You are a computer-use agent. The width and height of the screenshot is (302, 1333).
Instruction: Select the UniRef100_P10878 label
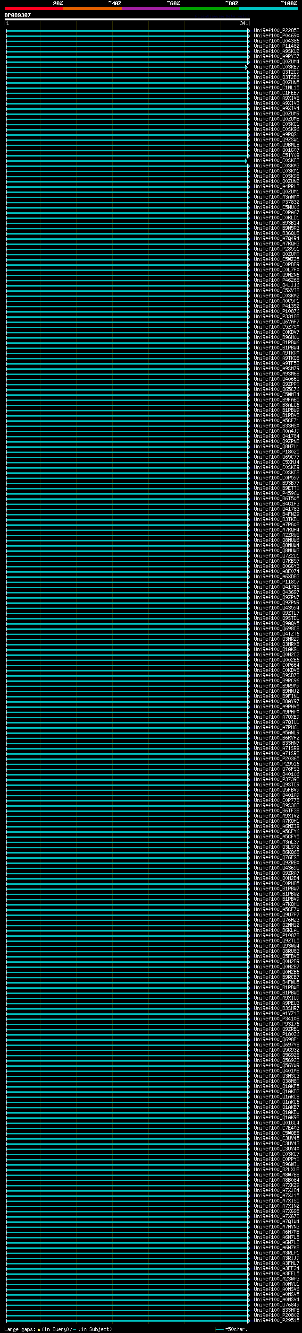pyautogui.click(x=277, y=936)
